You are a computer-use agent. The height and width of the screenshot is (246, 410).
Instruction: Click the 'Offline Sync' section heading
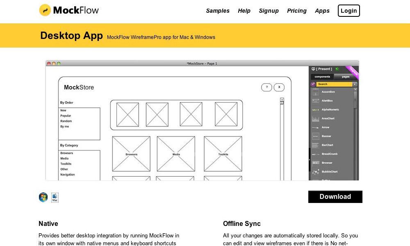242,224
